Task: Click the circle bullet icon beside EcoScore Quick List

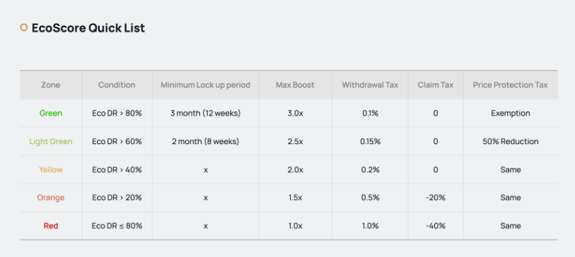Action: [x=24, y=27]
